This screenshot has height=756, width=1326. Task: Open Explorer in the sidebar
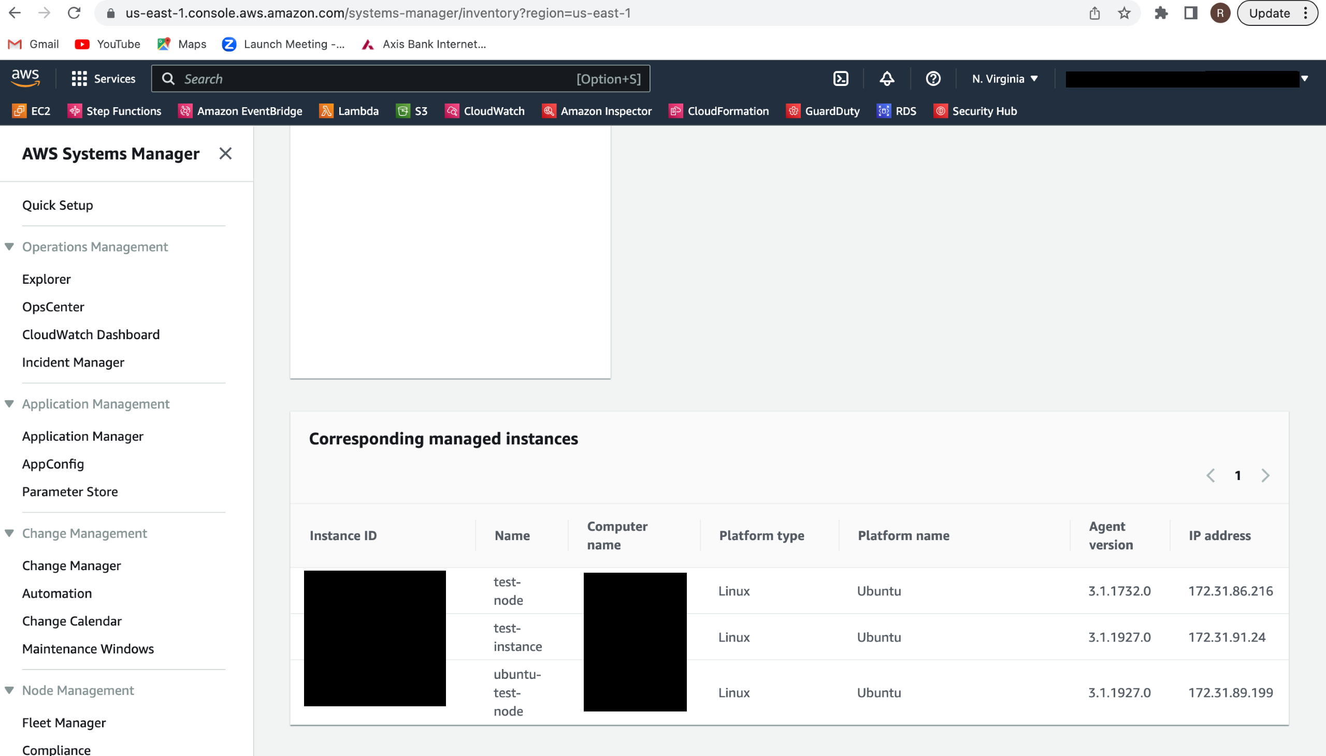tap(46, 279)
